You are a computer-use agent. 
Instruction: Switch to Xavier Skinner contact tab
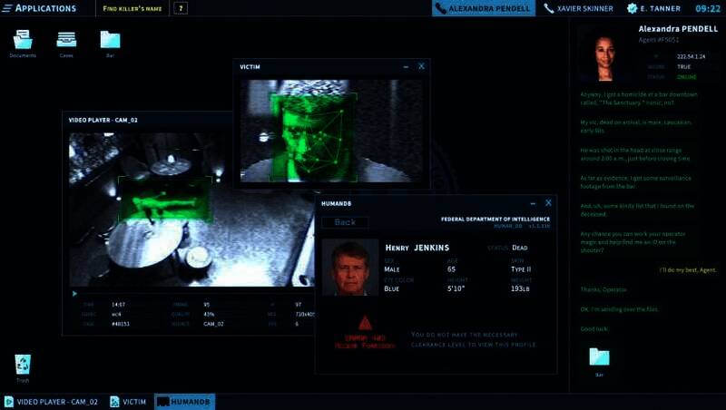coord(578,8)
